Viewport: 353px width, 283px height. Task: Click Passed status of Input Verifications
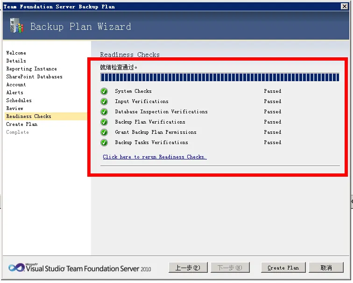click(273, 102)
